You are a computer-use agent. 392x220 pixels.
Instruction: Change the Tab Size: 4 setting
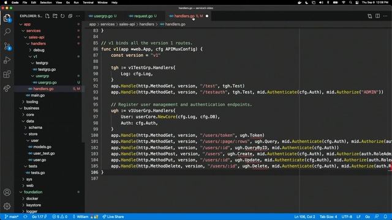tap(328, 217)
